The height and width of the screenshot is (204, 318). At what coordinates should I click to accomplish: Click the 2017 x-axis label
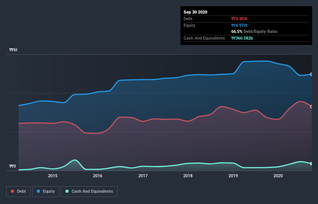[x=143, y=176]
